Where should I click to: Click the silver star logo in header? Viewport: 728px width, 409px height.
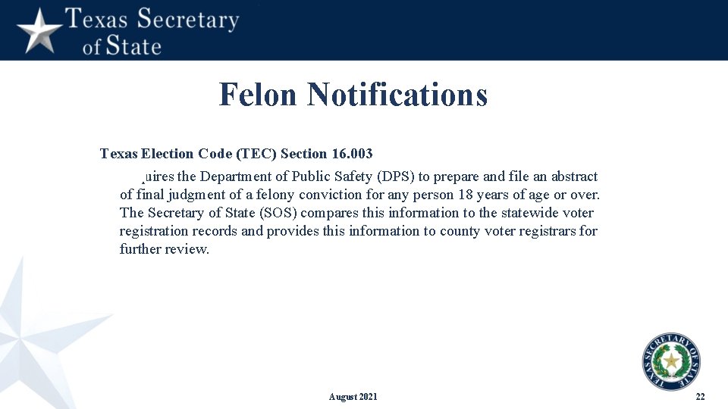coord(39,31)
